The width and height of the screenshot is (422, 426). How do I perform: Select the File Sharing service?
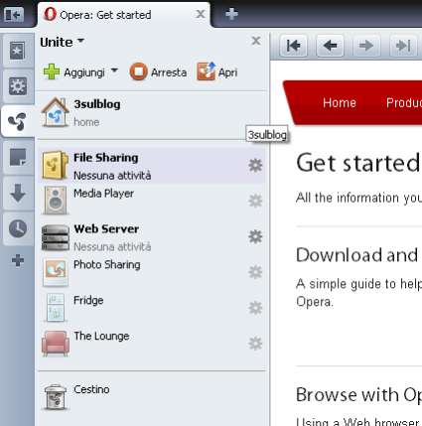click(x=152, y=166)
